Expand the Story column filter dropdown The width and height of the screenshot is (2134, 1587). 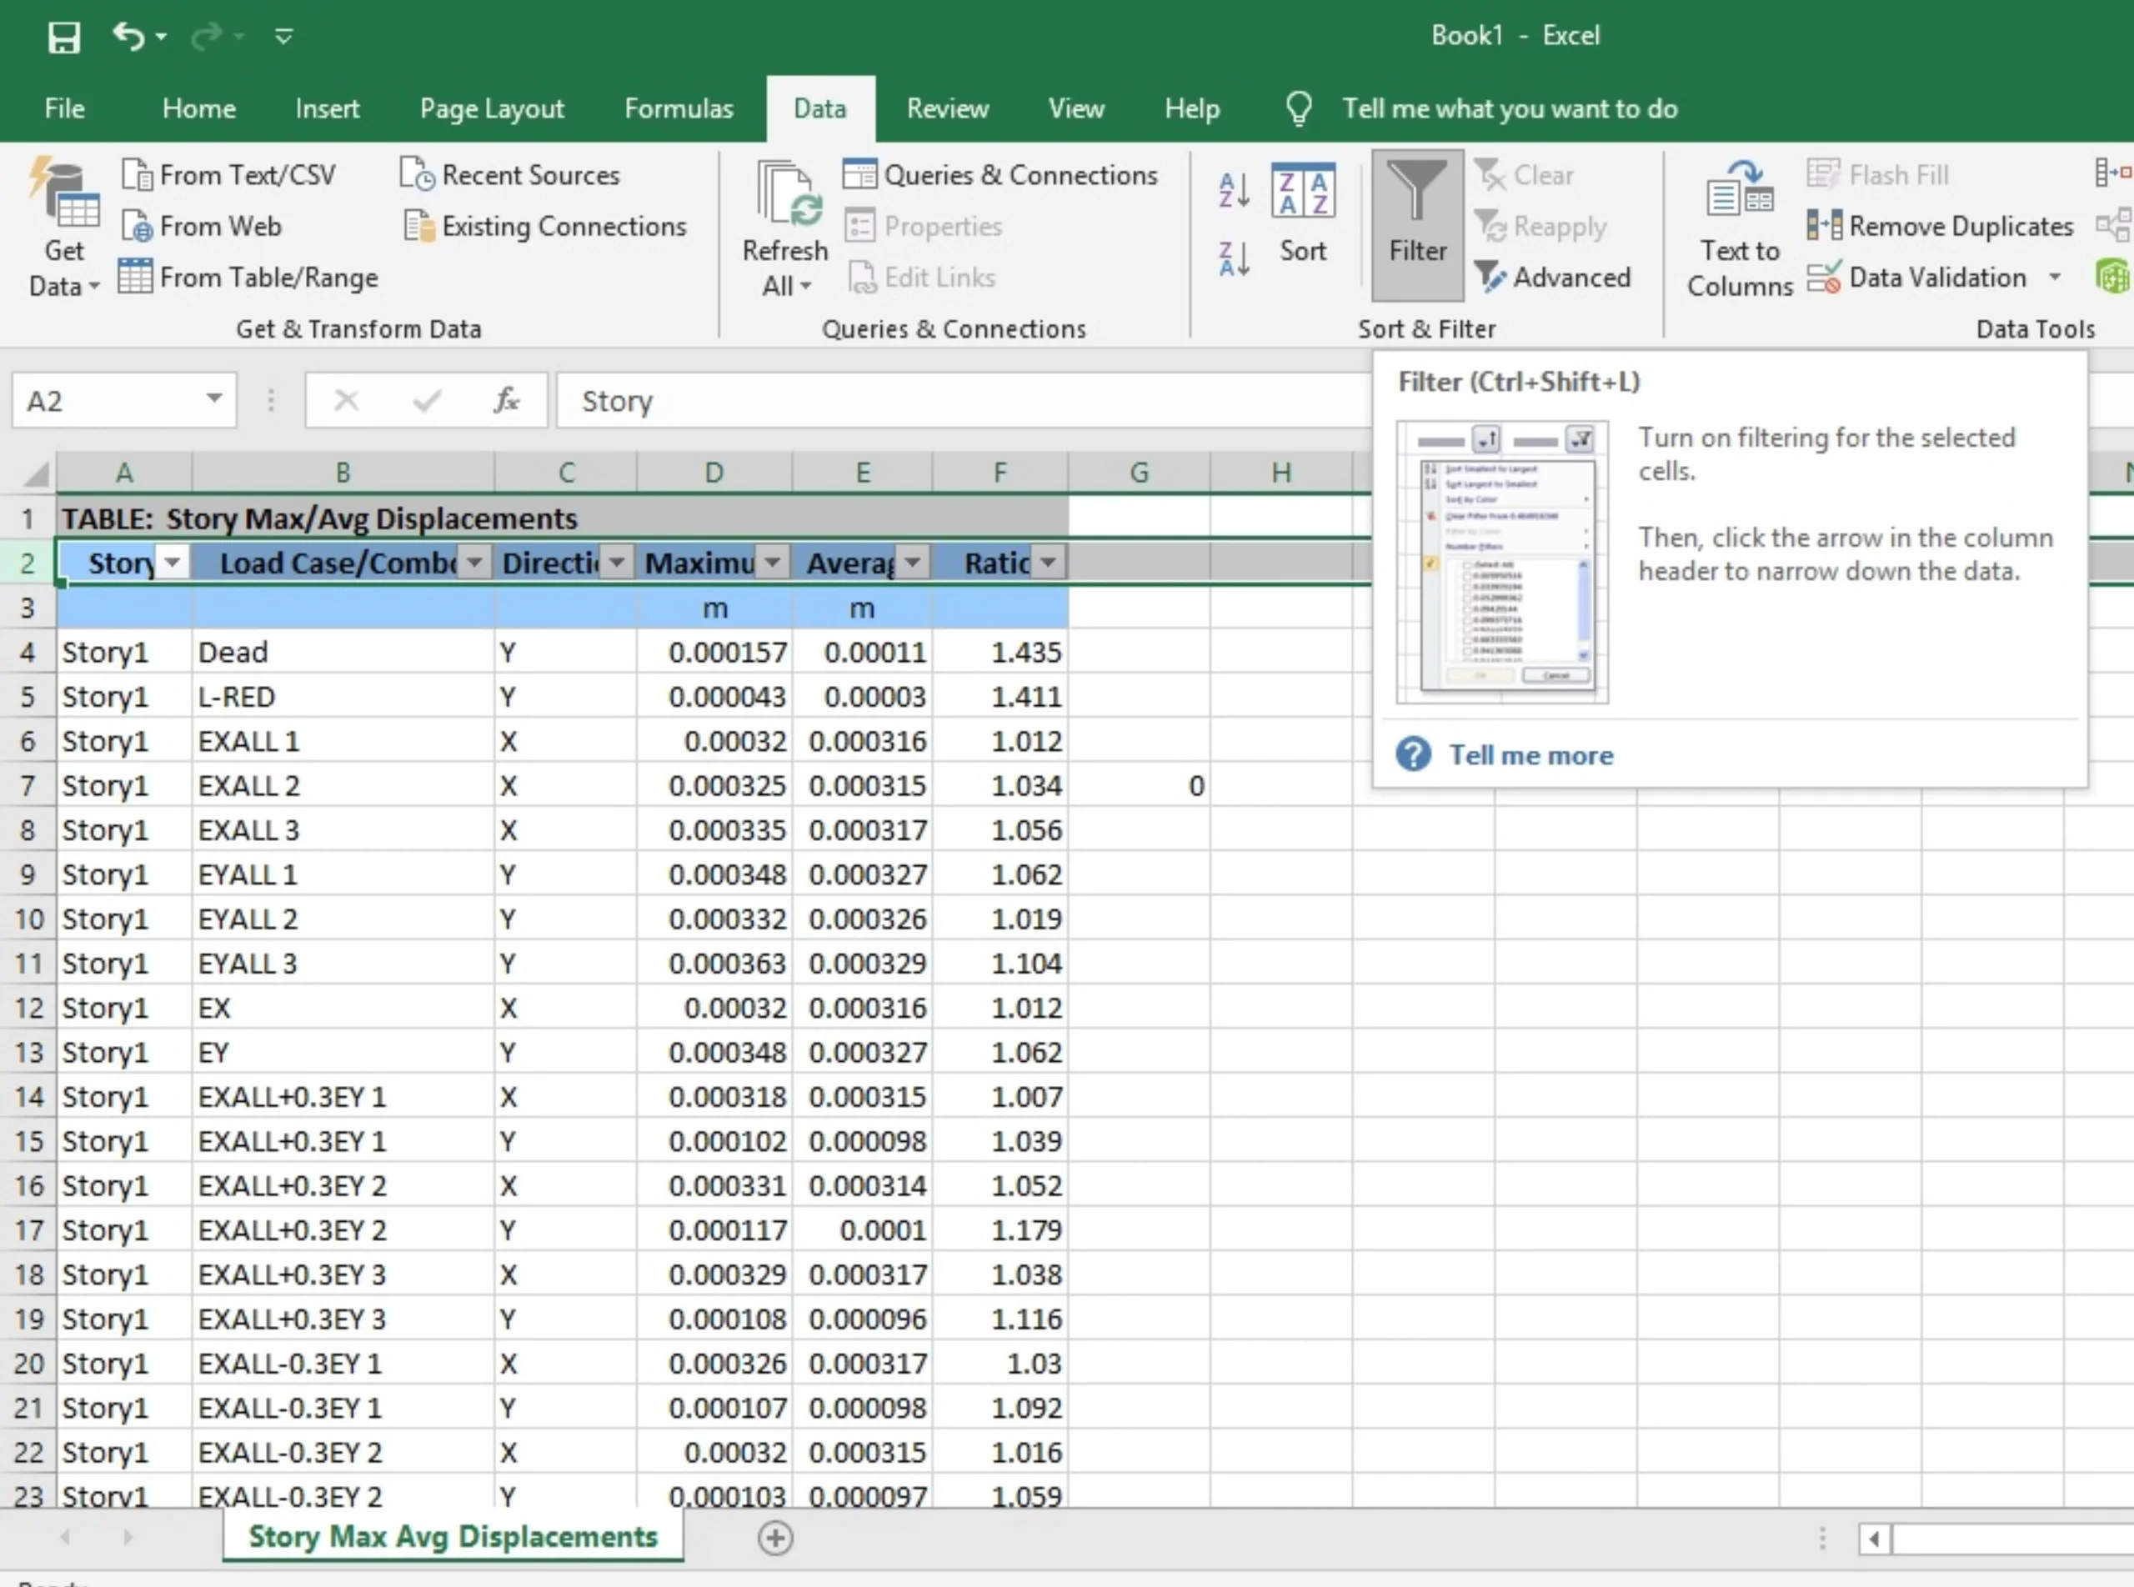173,562
